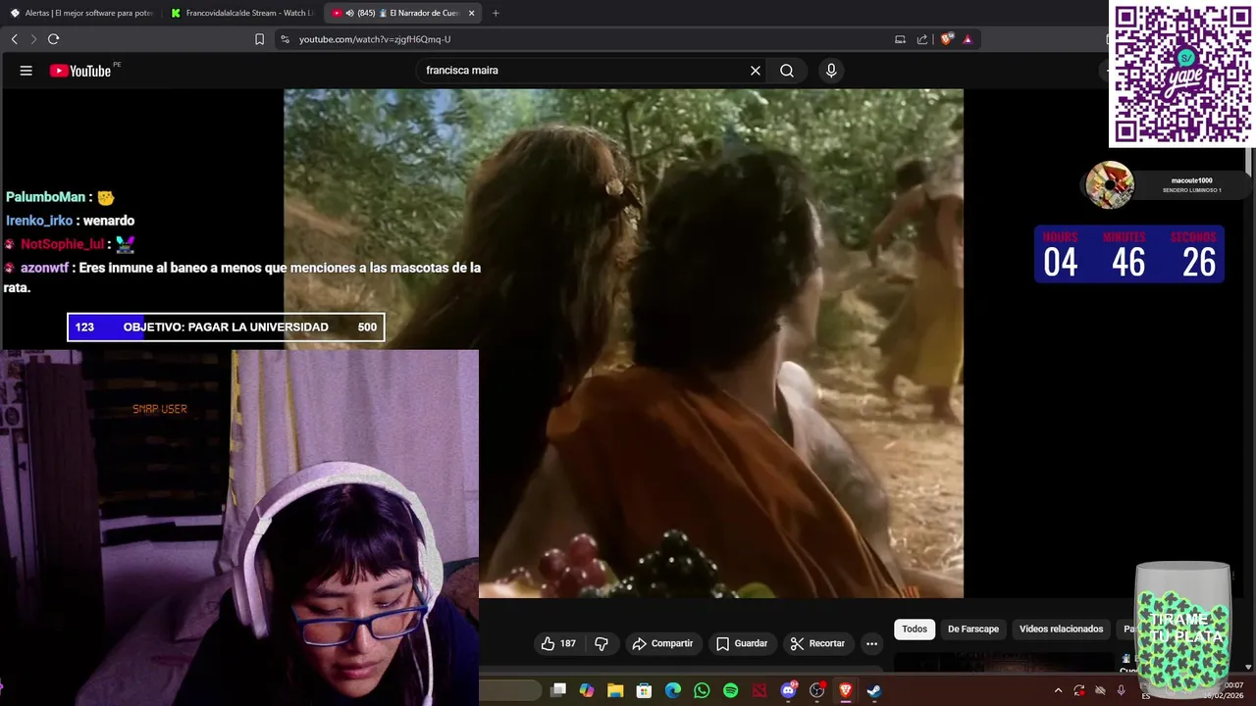Dislike the video
The height and width of the screenshot is (706, 1256).
(602, 643)
